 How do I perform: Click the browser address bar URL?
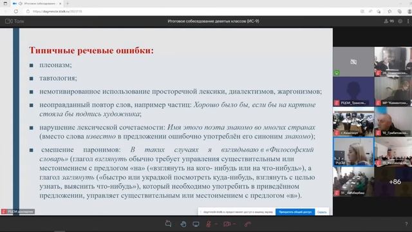click(x=57, y=12)
